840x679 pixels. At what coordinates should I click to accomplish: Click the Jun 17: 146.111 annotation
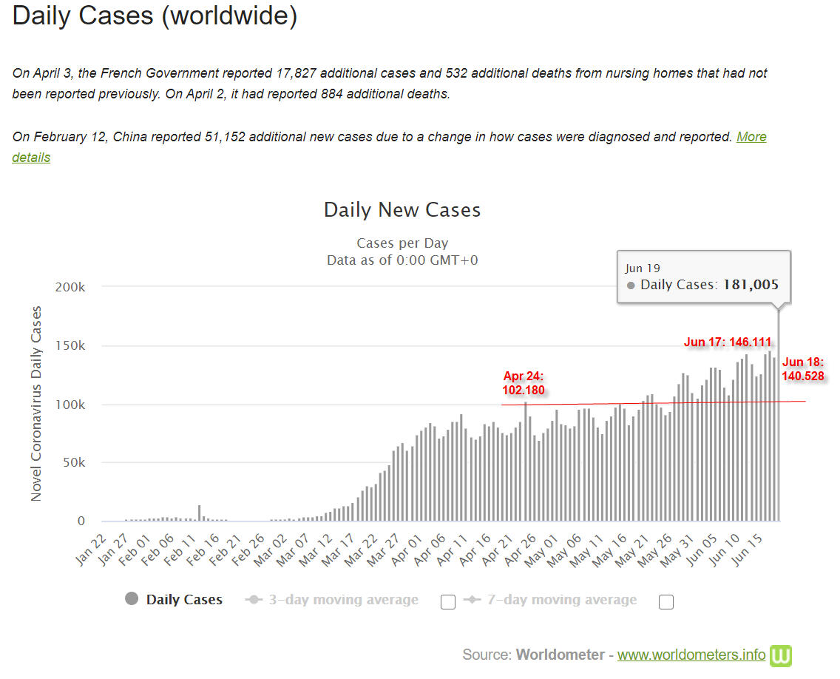pos(728,342)
